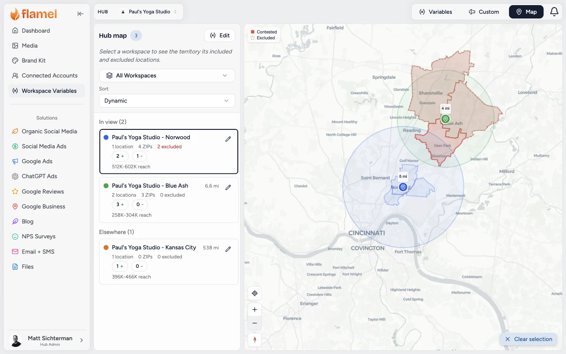Open Google Reviews

[47, 192]
